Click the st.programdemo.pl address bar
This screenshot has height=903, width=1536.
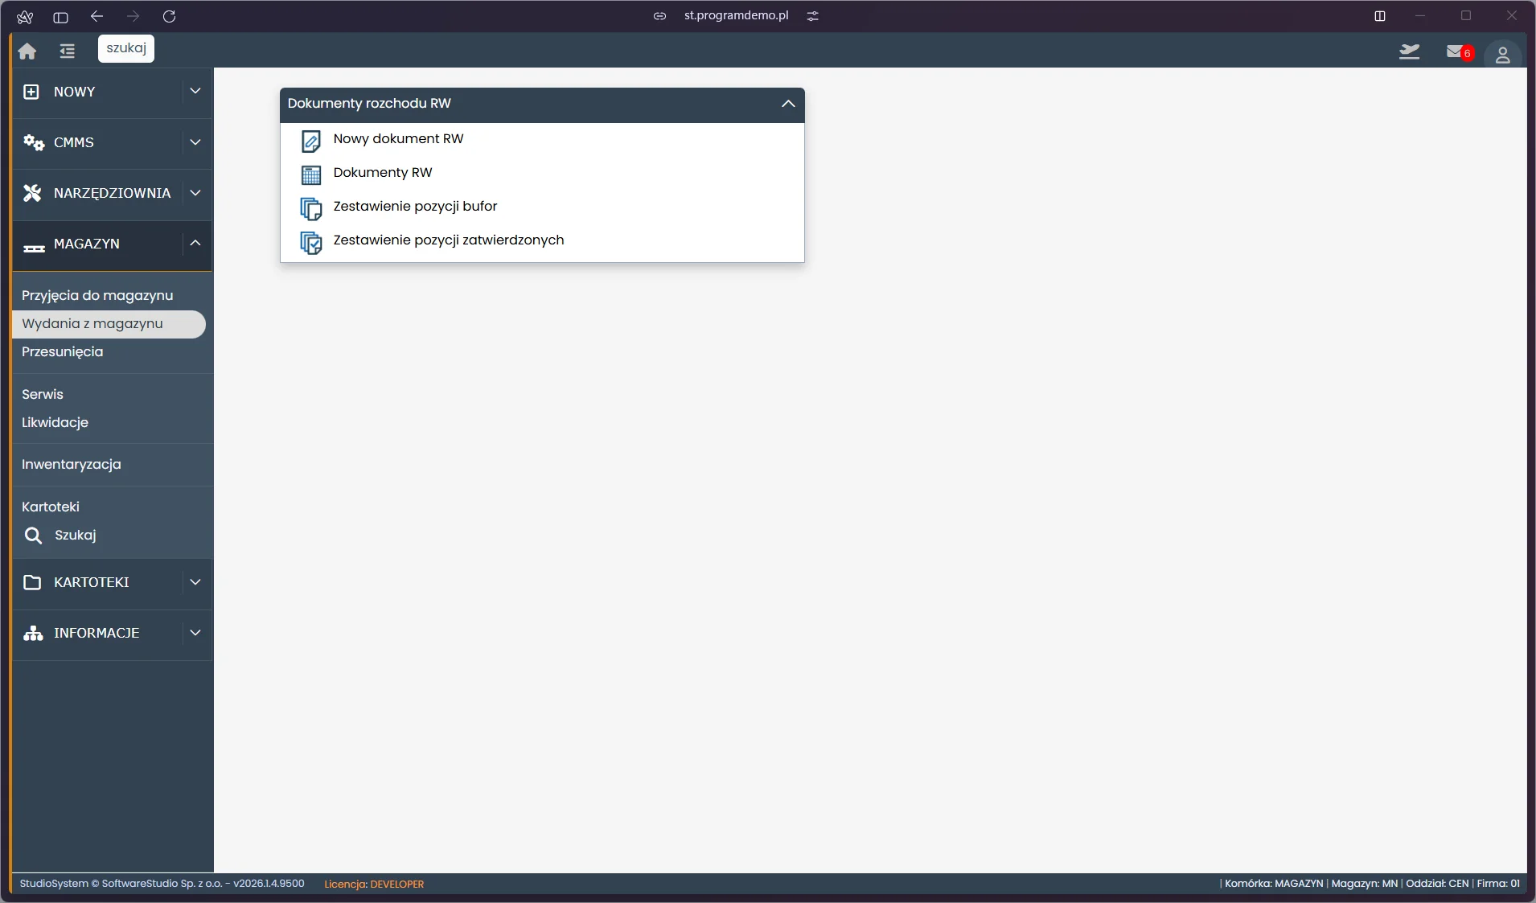click(x=737, y=16)
